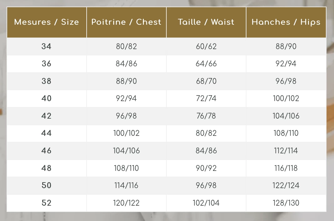Choose size 44 in the size column

(47, 133)
